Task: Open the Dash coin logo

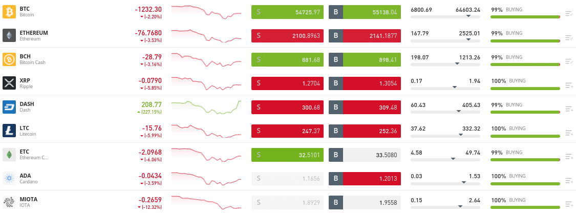Action: (9, 106)
